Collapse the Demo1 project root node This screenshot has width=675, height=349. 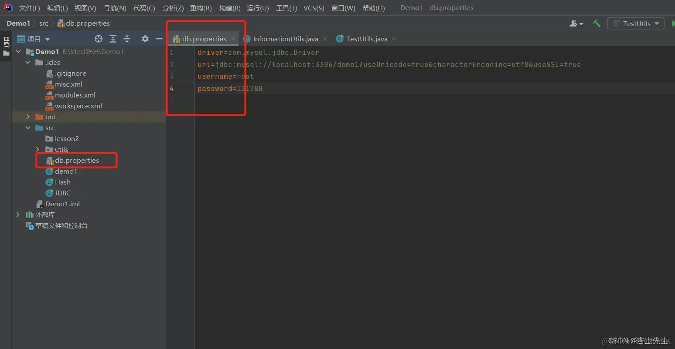pos(18,51)
